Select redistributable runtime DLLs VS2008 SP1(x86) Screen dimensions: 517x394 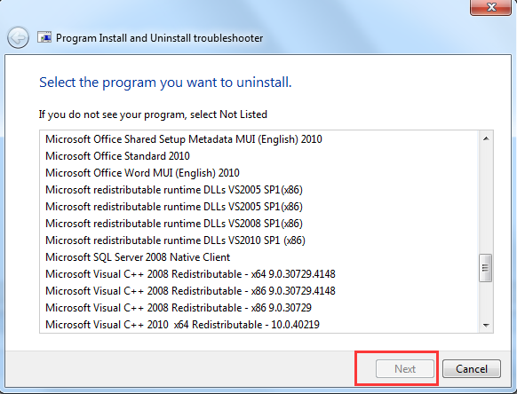coord(174,224)
